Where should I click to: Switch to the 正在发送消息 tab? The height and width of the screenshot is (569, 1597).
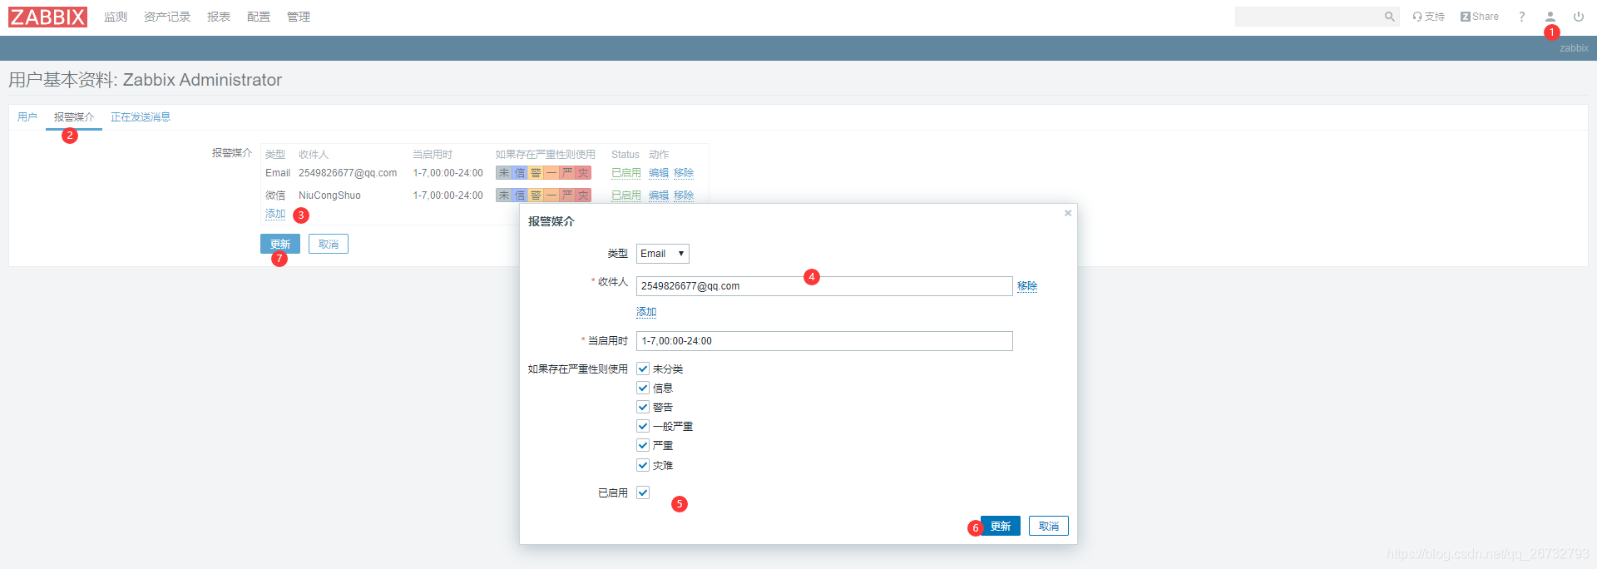click(x=141, y=117)
